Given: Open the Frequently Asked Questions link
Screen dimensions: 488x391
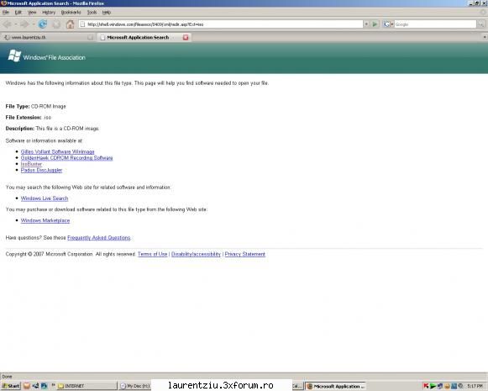Looking at the screenshot, I should (x=99, y=238).
